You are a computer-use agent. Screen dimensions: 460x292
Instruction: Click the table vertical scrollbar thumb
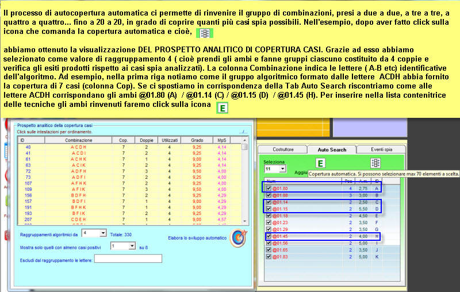point(245,147)
